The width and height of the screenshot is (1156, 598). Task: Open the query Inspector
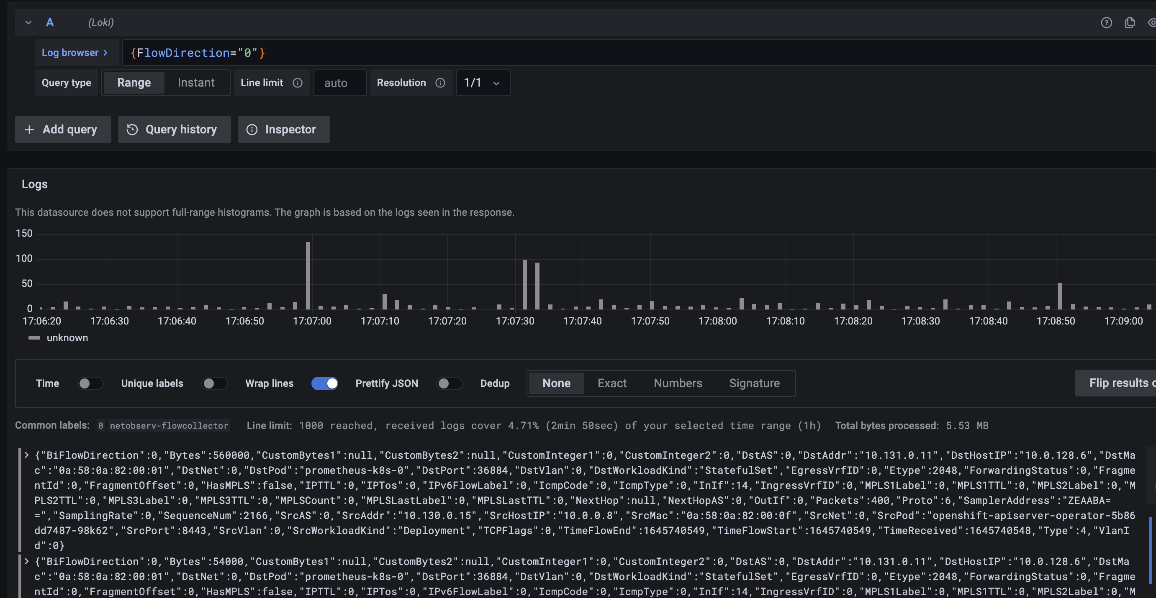pyautogui.click(x=284, y=130)
